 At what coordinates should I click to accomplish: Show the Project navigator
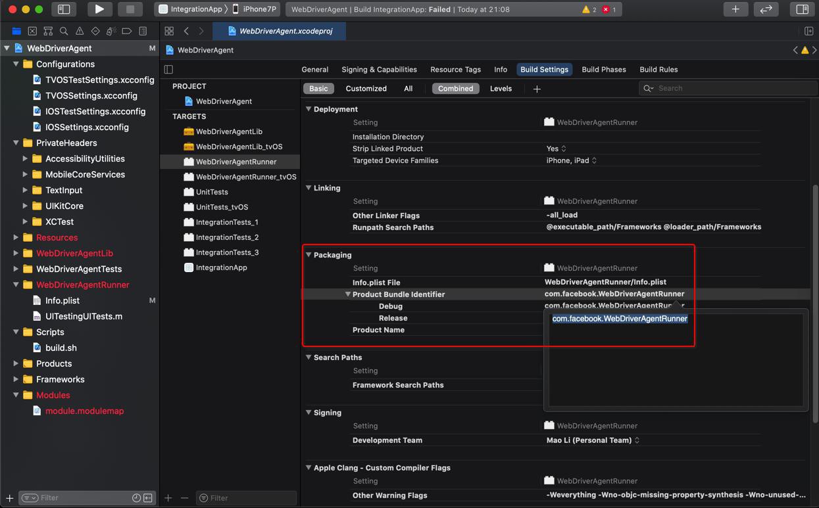coord(16,31)
